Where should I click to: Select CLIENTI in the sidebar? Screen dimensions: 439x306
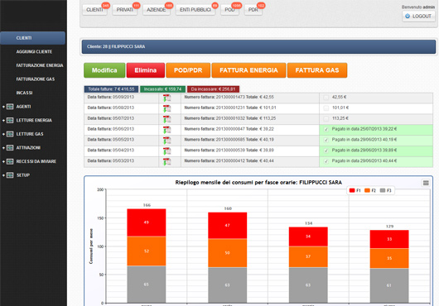point(33,38)
